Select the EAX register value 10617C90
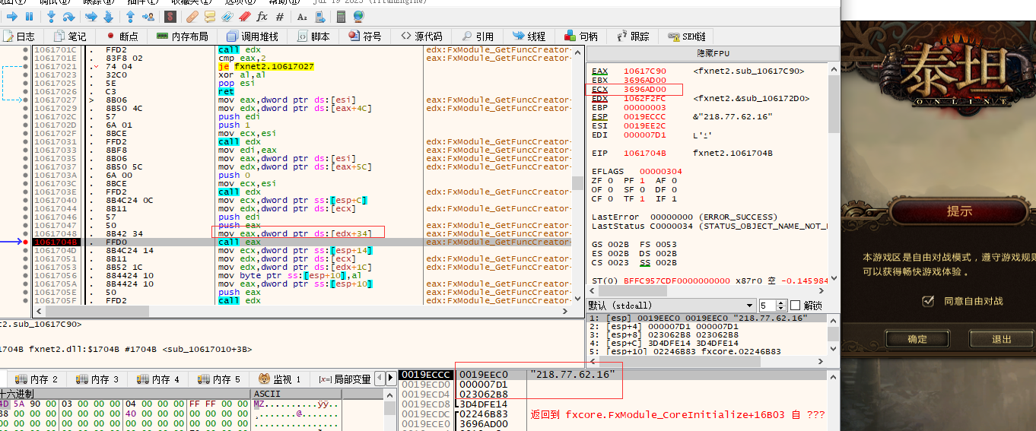This screenshot has height=431, width=1036. coord(645,71)
